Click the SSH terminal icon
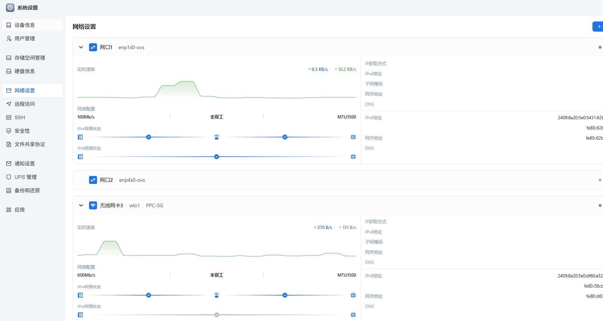603x321 pixels. [x=9, y=117]
